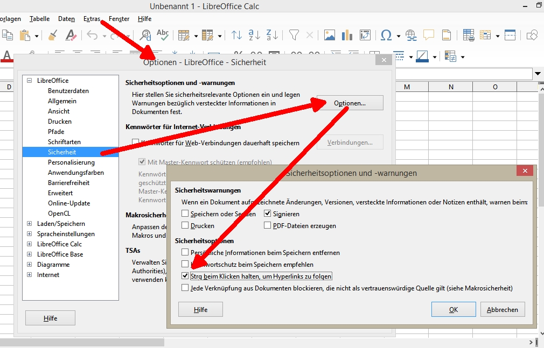Open the special character dropdown arrow
The height and width of the screenshot is (348, 544).
click(398, 35)
